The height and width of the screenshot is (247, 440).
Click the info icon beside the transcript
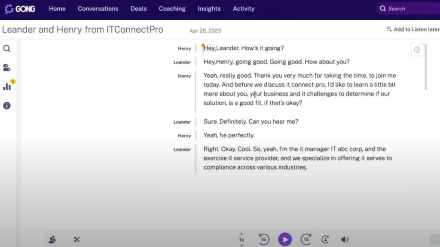point(417,50)
